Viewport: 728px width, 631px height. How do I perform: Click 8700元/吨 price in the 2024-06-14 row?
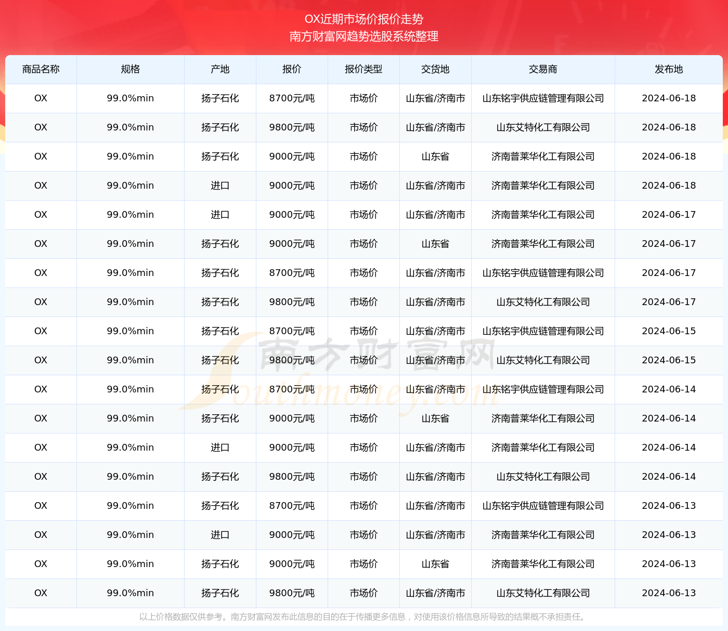[292, 389]
